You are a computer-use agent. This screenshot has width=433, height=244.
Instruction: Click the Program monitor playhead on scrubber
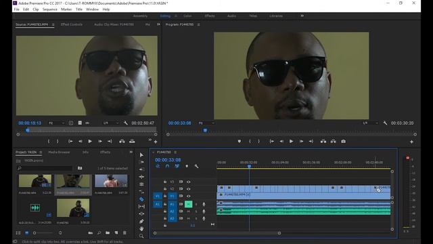[x=205, y=130]
